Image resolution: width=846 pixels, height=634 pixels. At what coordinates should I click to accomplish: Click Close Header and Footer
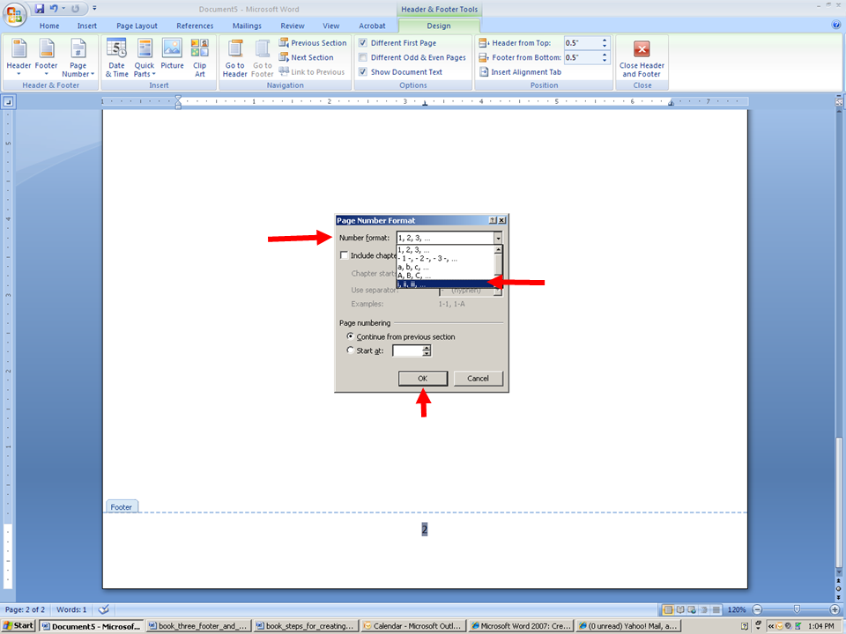pos(642,59)
